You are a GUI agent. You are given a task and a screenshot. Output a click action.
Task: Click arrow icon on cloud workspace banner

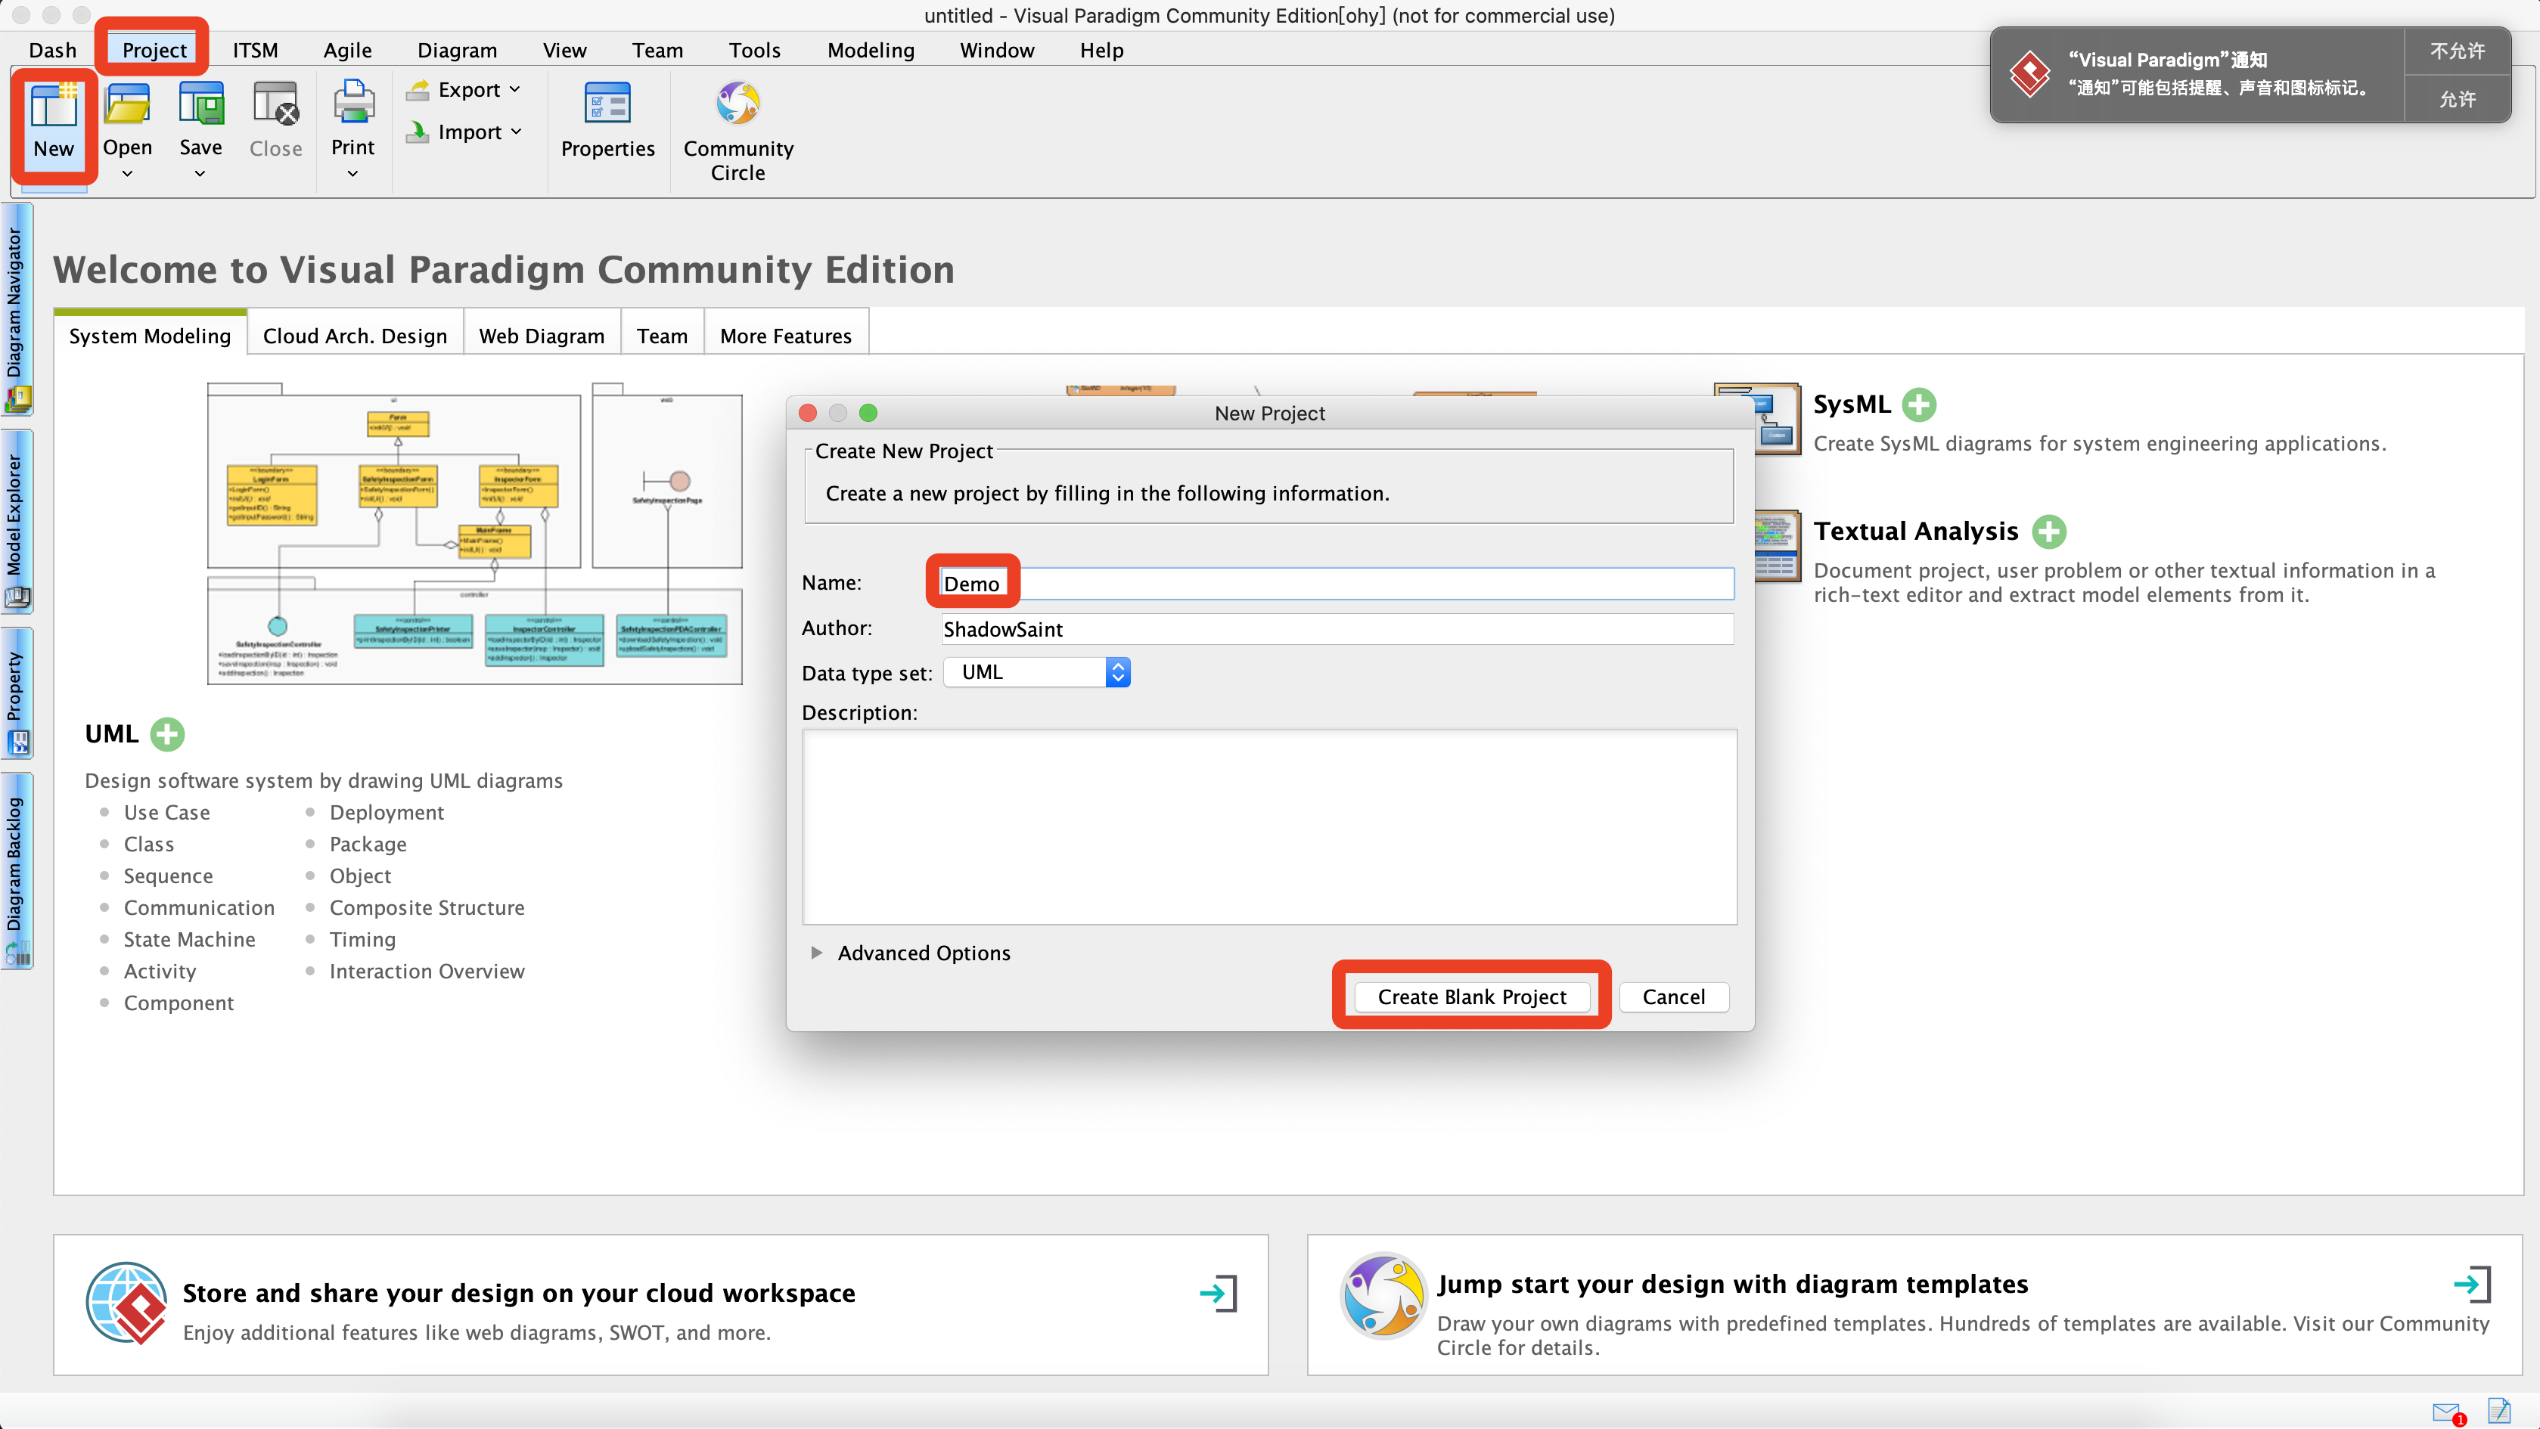coord(1218,1293)
